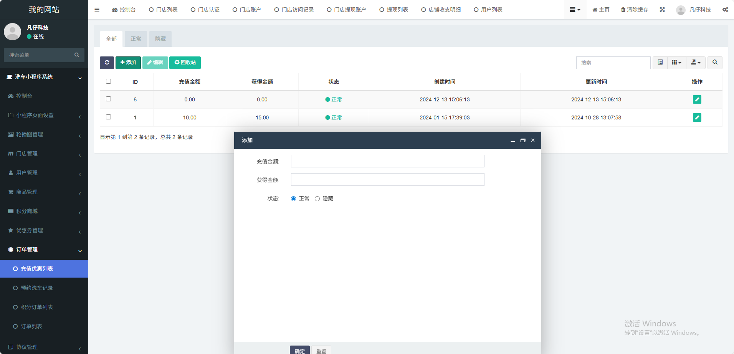Click the edit pencil icon for row ID 6
Viewport: 734px width, 354px height.
(697, 99)
